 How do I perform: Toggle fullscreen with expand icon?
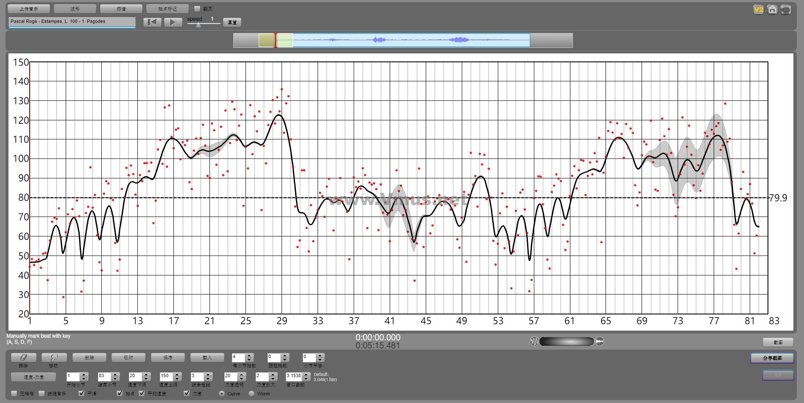point(786,10)
